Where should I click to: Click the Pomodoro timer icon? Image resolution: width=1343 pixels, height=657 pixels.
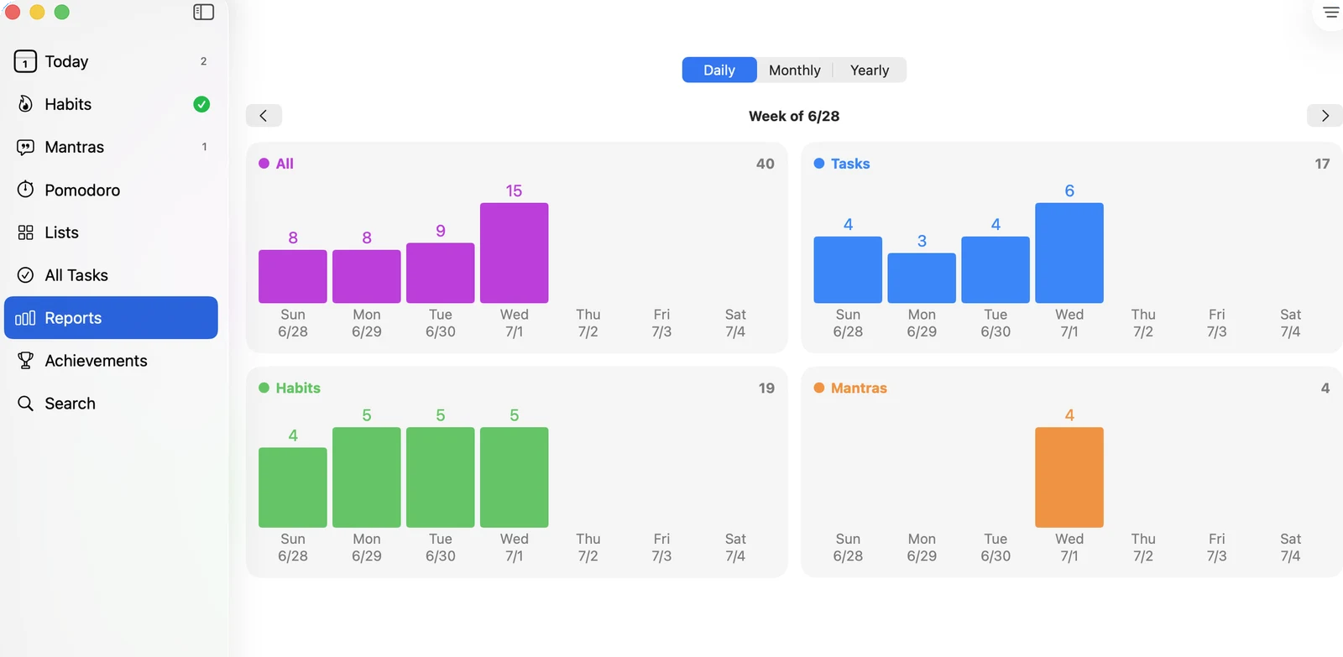click(25, 190)
